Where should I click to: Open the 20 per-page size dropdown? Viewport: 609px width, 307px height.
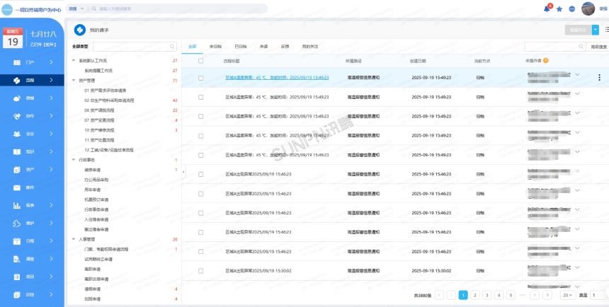coord(567,295)
